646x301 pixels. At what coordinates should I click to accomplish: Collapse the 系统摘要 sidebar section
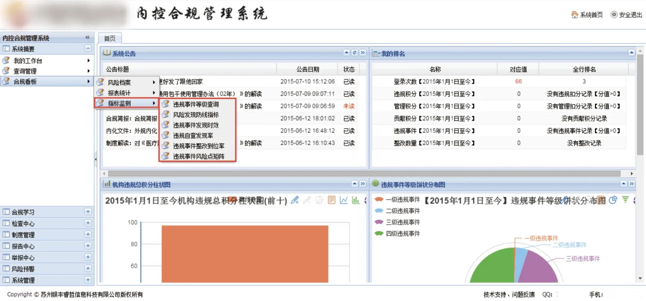(x=88, y=49)
